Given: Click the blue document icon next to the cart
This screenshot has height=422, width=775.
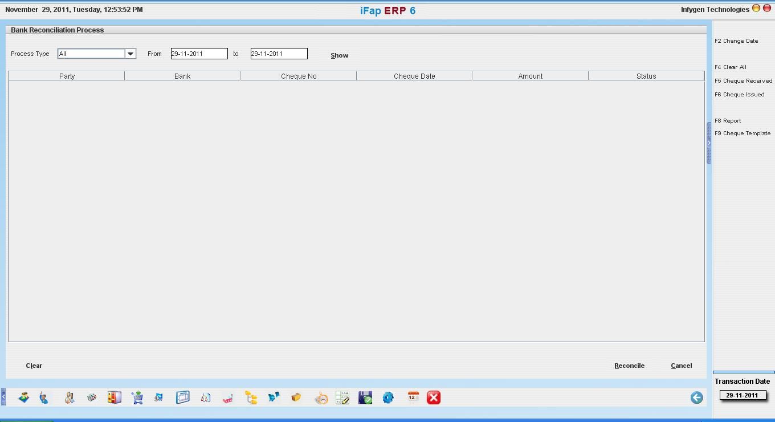Looking at the screenshot, I should pos(158,397).
